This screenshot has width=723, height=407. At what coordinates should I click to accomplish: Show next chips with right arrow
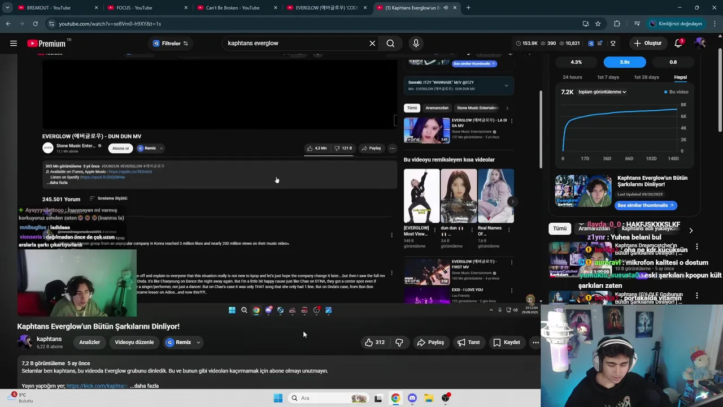click(691, 230)
